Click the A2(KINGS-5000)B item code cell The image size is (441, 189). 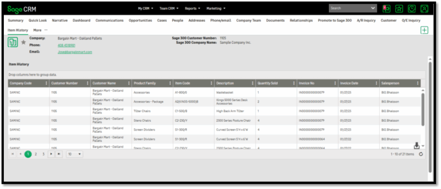pyautogui.click(x=194, y=102)
